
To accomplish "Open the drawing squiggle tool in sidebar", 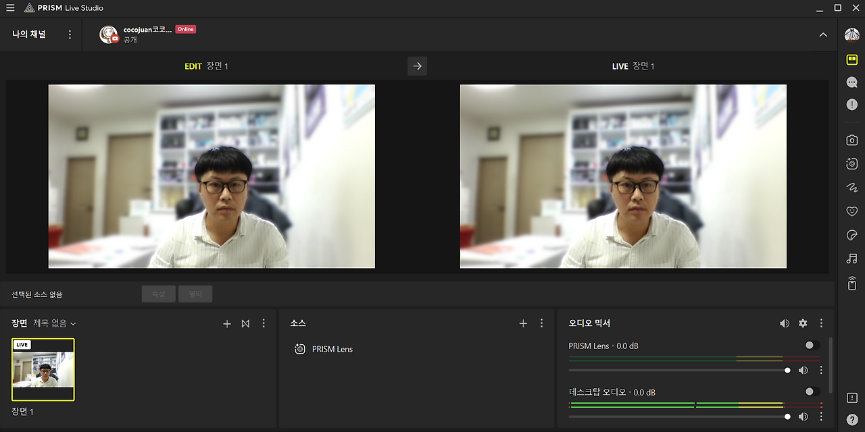I will pos(851,188).
